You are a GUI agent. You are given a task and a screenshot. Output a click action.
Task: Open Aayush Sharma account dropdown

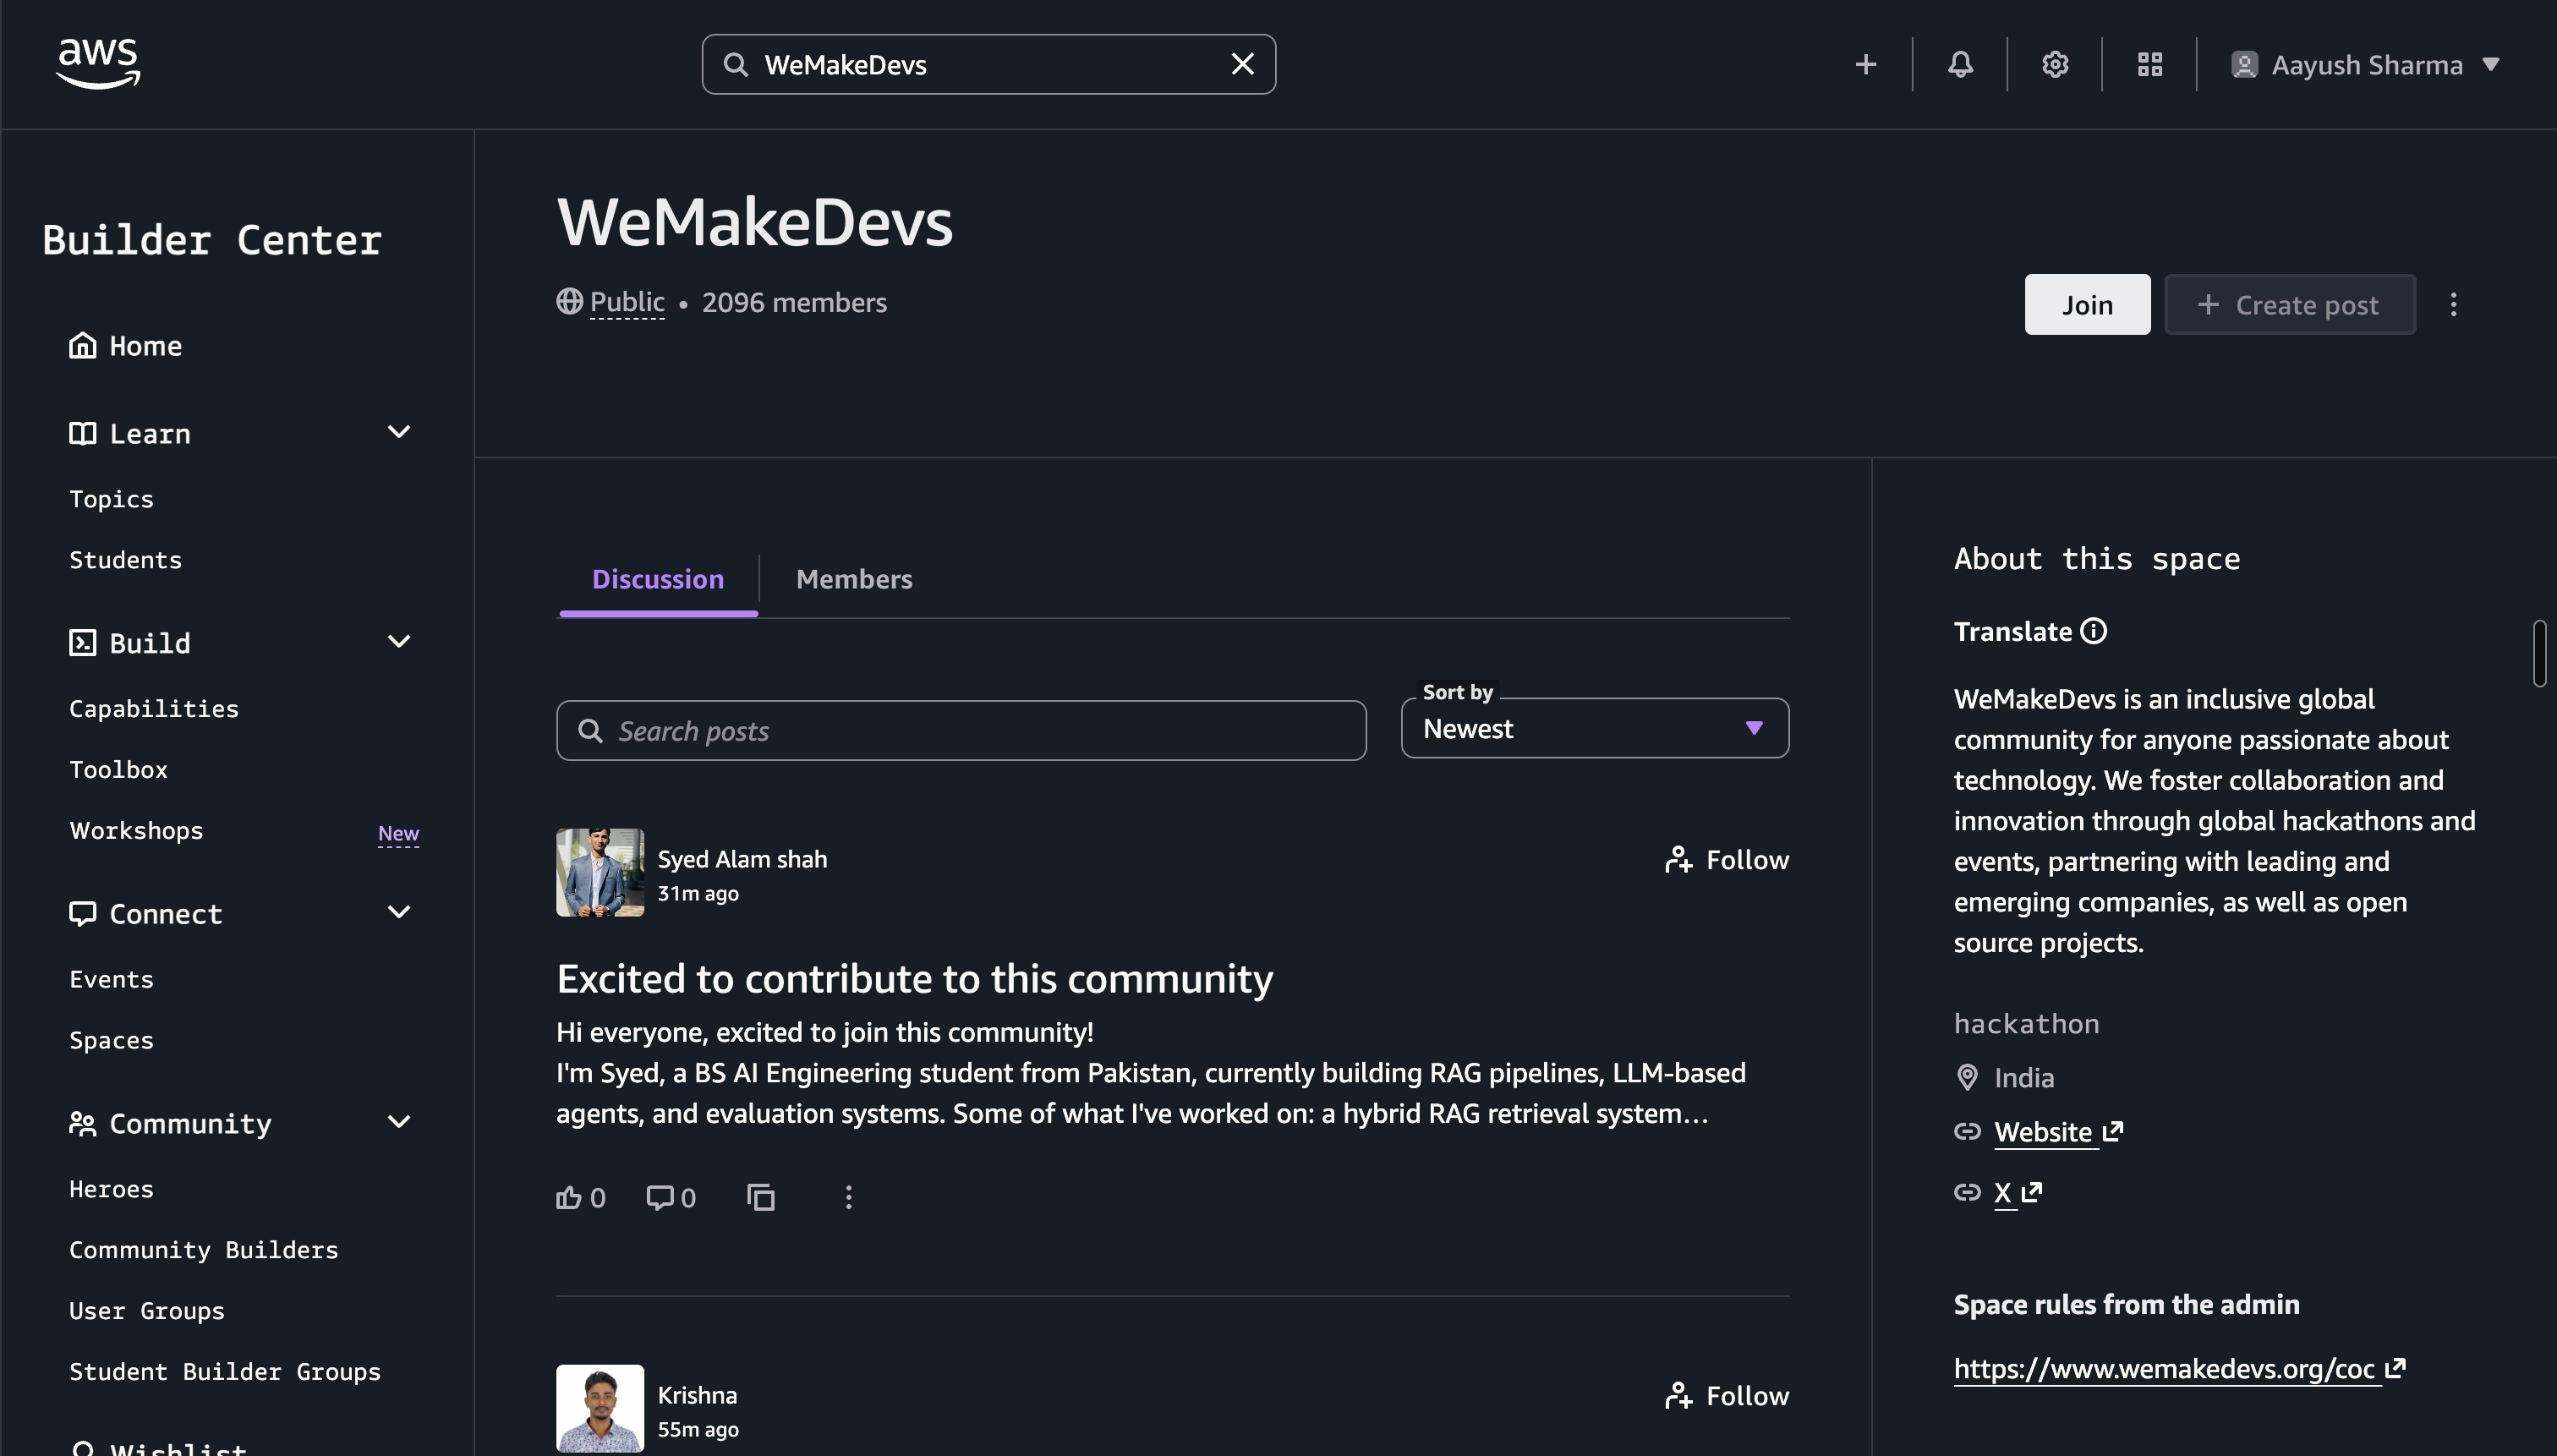point(2365,65)
